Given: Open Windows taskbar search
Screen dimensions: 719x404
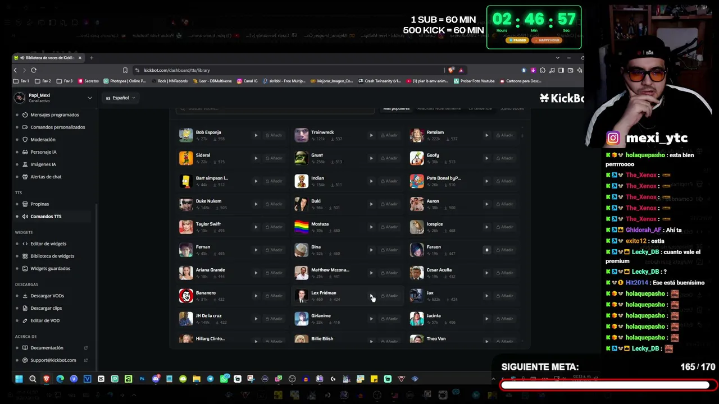Looking at the screenshot, I should tap(33, 379).
